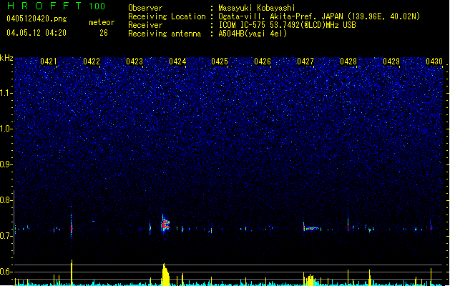450x286 pixels.
Task: Click the 'Receiving antenna' label
Action: pos(165,34)
